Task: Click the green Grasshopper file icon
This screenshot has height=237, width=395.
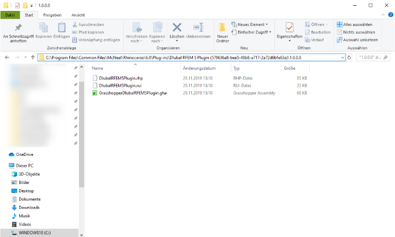Action: pos(95,93)
